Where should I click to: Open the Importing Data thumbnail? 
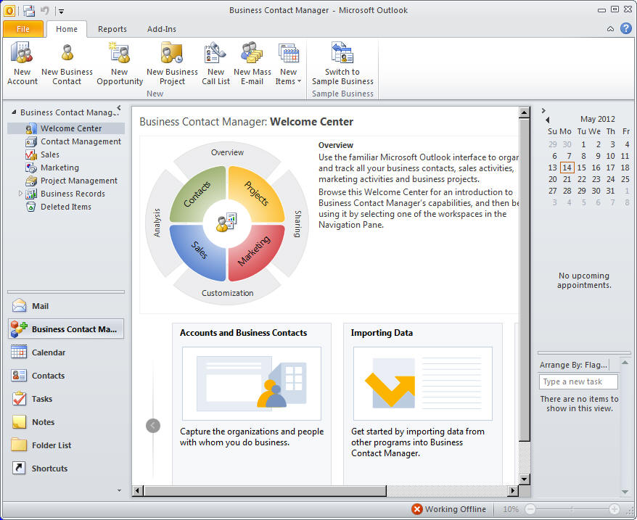click(422, 384)
